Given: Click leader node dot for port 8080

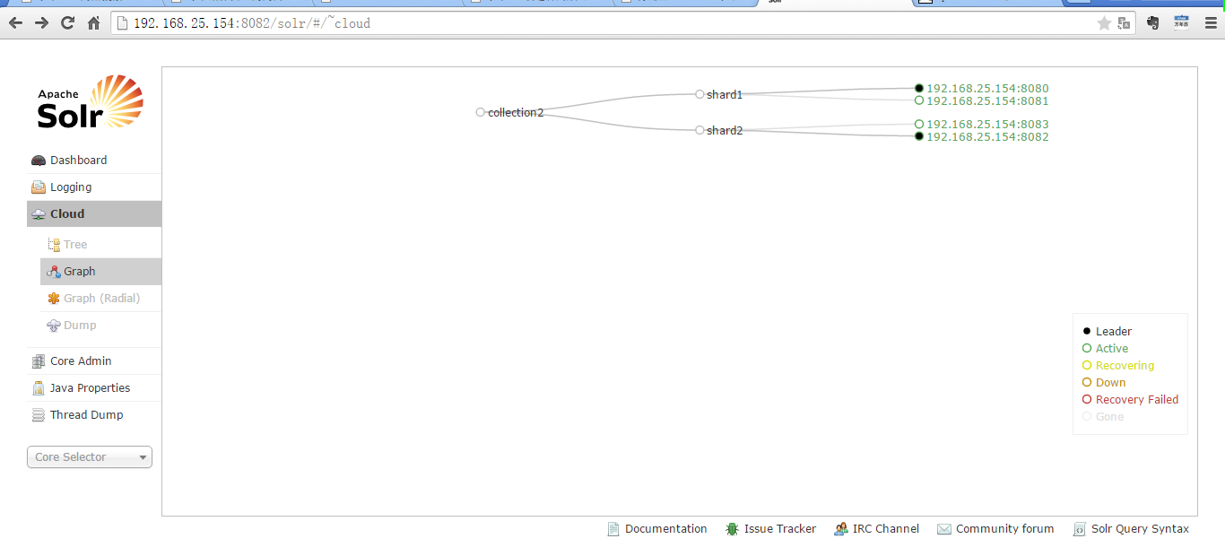Looking at the screenshot, I should 919,88.
